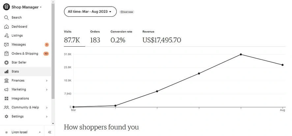The height and width of the screenshot is (136, 292).
Task: Switch to the Orders metric tab
Action: coord(95,37)
